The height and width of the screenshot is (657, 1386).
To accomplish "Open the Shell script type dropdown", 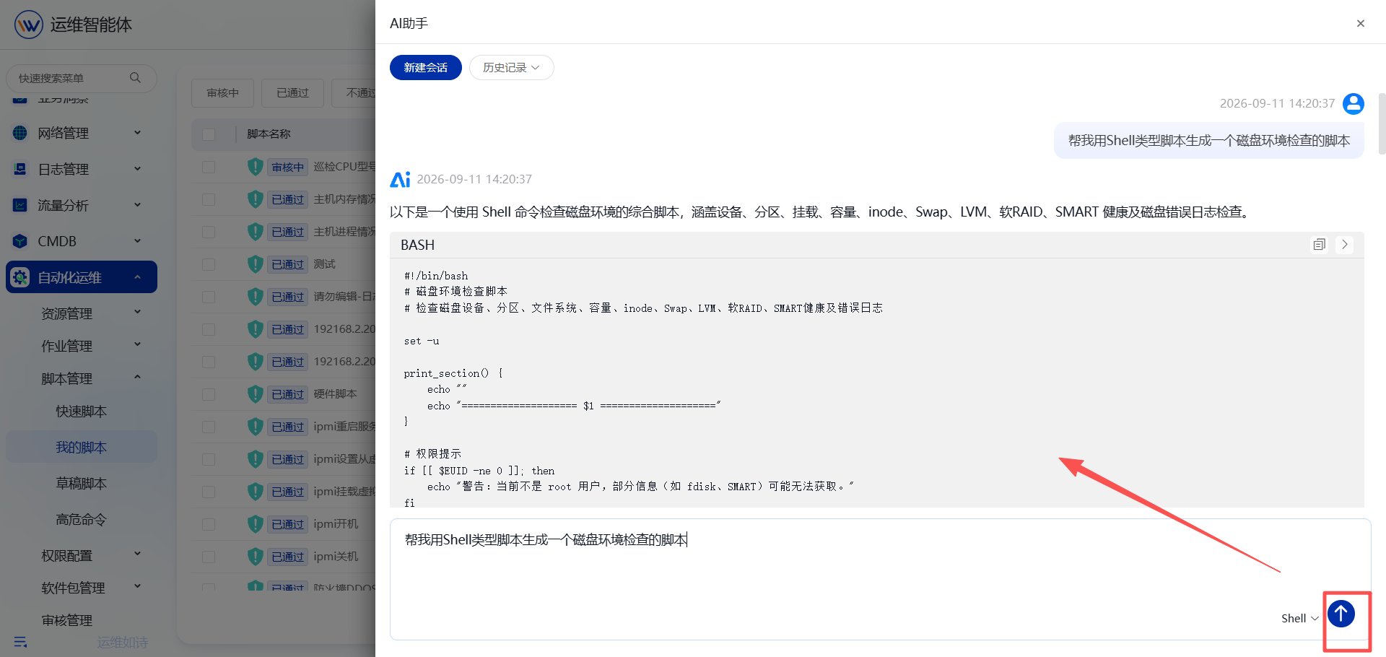I will pyautogui.click(x=1299, y=618).
